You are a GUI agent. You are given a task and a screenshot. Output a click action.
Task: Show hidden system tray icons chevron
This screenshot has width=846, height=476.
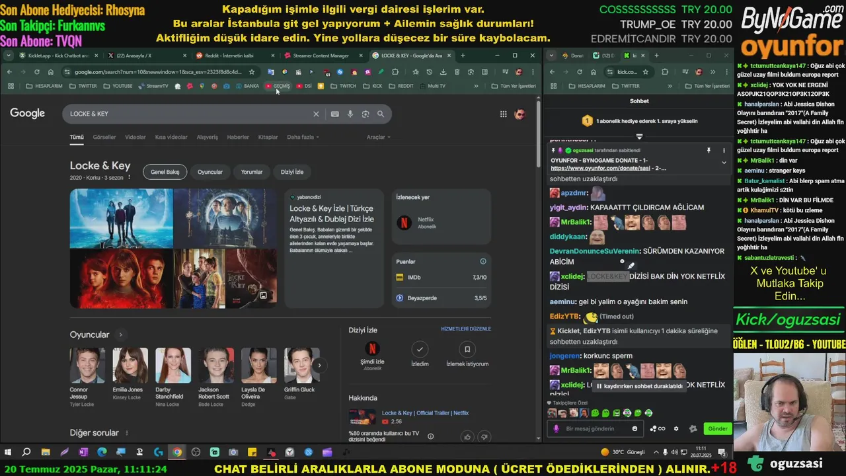point(656,452)
